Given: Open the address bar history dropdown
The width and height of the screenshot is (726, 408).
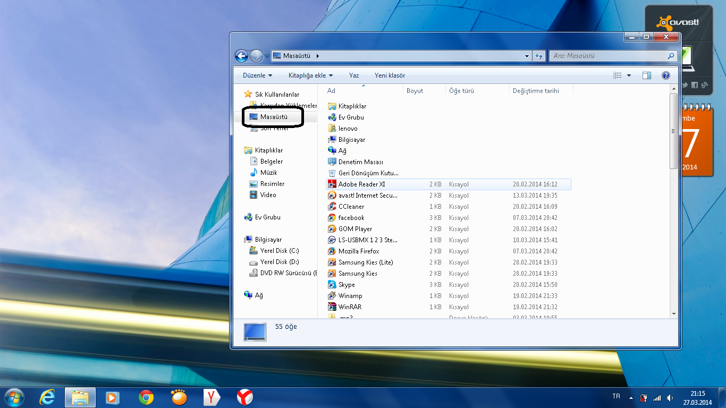Looking at the screenshot, I should click(527, 56).
